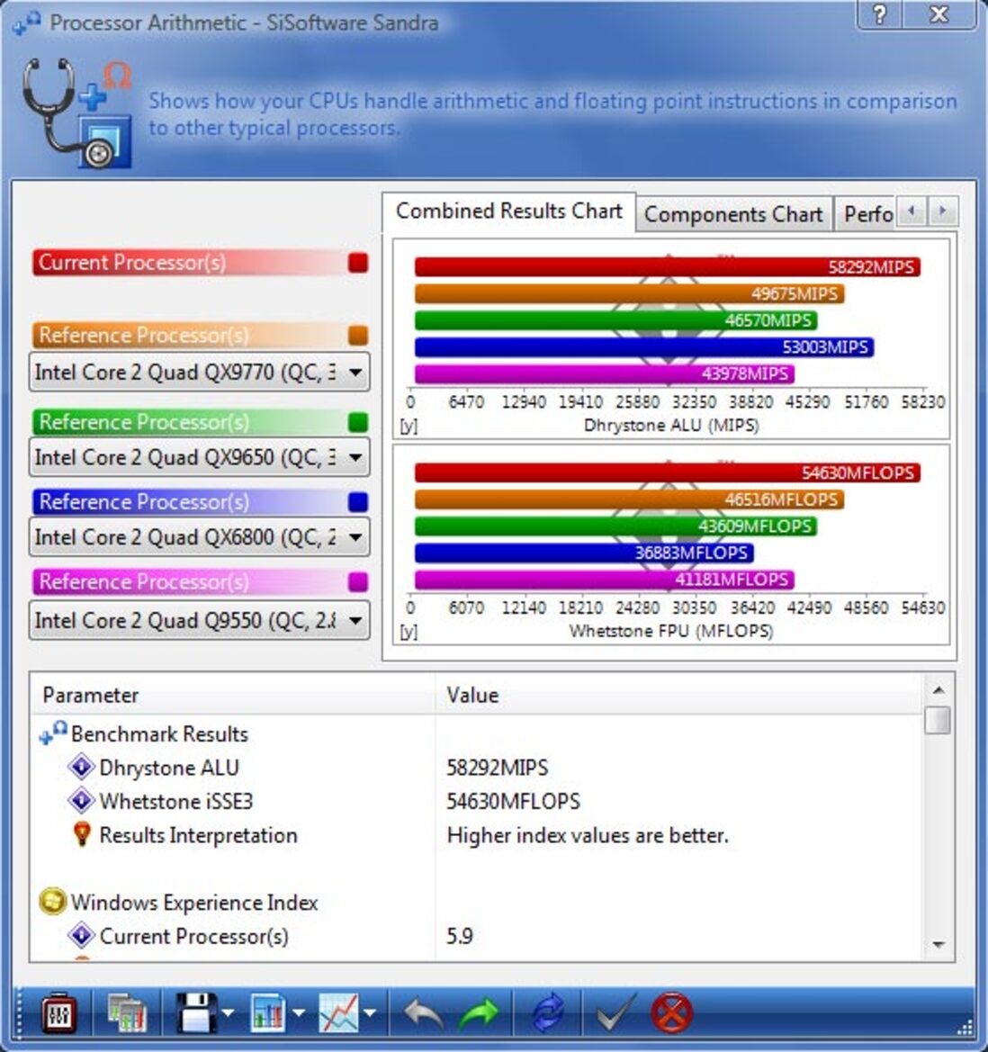Click the blue 36883MFLOPS chart bar

pos(584,553)
